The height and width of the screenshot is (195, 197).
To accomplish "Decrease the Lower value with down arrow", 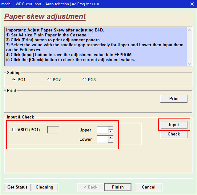I will point(111,141).
